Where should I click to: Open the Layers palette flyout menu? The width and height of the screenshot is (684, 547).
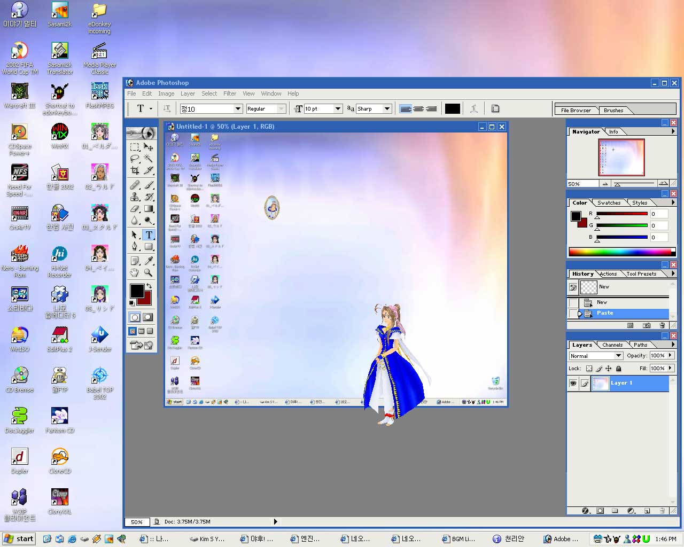(673, 345)
